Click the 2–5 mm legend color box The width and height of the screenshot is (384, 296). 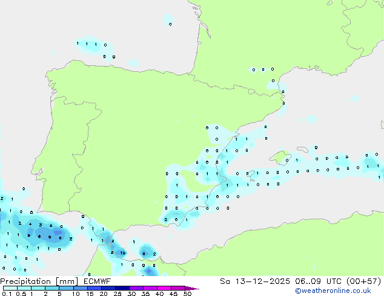pos(52,288)
